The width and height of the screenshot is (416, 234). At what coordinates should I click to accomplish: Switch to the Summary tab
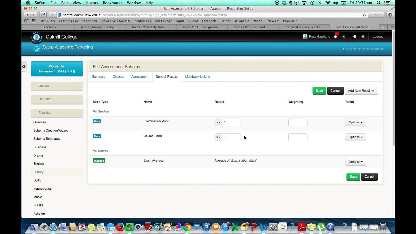[99, 77]
